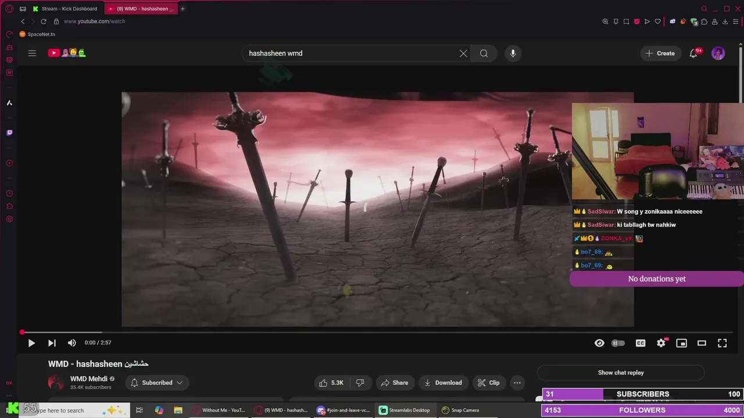Skip to the next video

pos(52,343)
